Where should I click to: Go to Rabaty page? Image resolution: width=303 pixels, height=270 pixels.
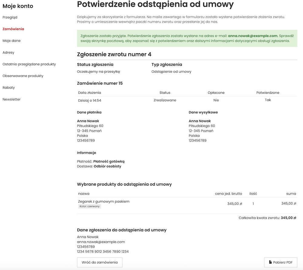(x=8, y=88)
